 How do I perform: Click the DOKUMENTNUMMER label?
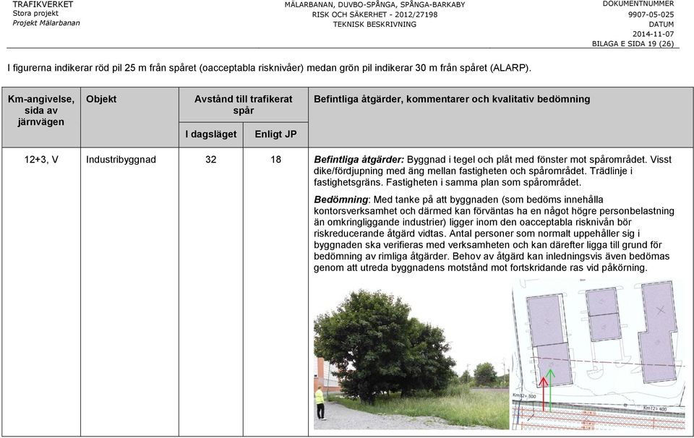[x=638, y=4]
